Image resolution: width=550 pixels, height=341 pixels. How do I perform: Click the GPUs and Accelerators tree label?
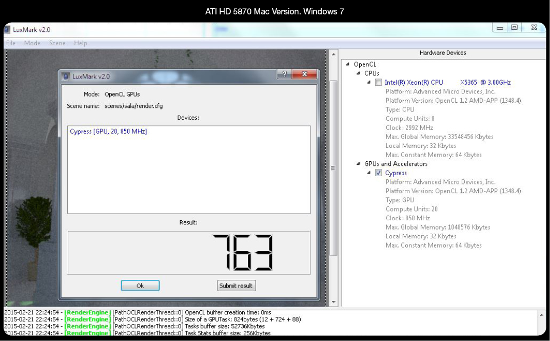click(x=396, y=164)
